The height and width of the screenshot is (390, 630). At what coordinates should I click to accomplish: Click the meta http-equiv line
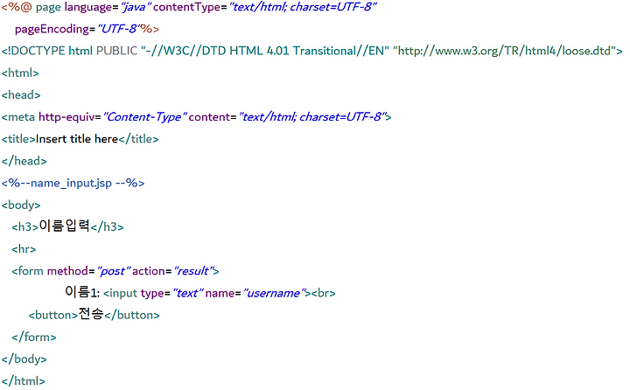click(x=197, y=117)
